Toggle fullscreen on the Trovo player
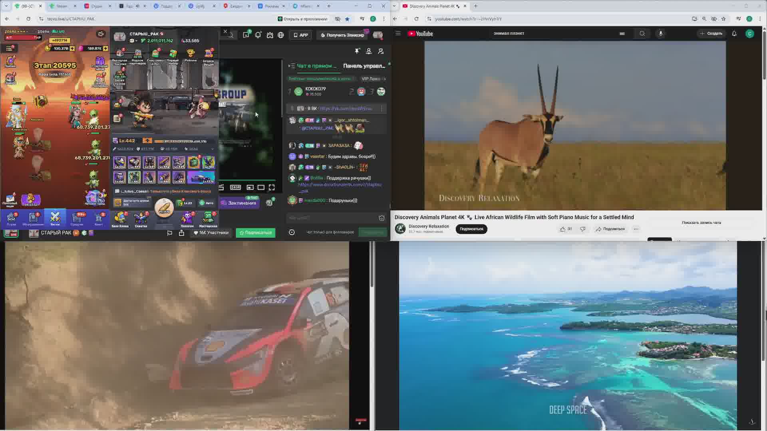Screen dimensions: 767x431 click(x=272, y=187)
